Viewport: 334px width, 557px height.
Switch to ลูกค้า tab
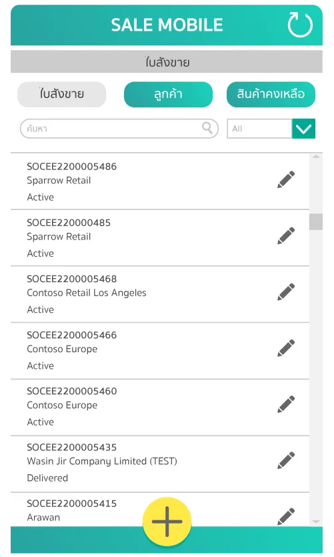(x=168, y=94)
